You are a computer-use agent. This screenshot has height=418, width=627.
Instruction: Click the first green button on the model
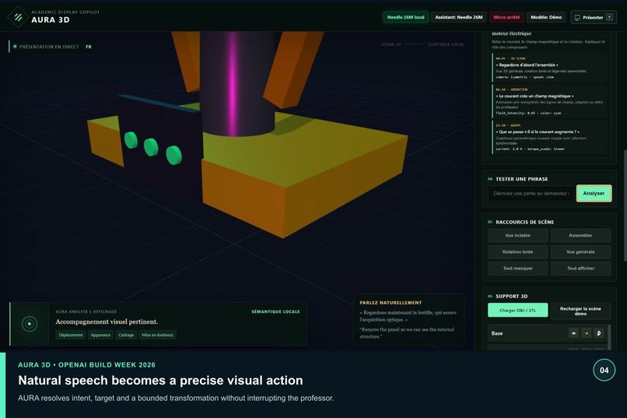coord(131,140)
